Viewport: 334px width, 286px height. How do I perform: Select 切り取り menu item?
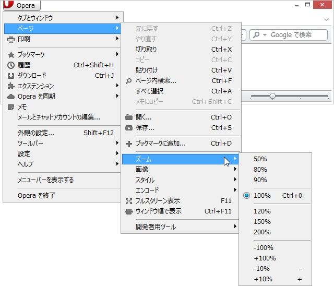tap(181, 50)
